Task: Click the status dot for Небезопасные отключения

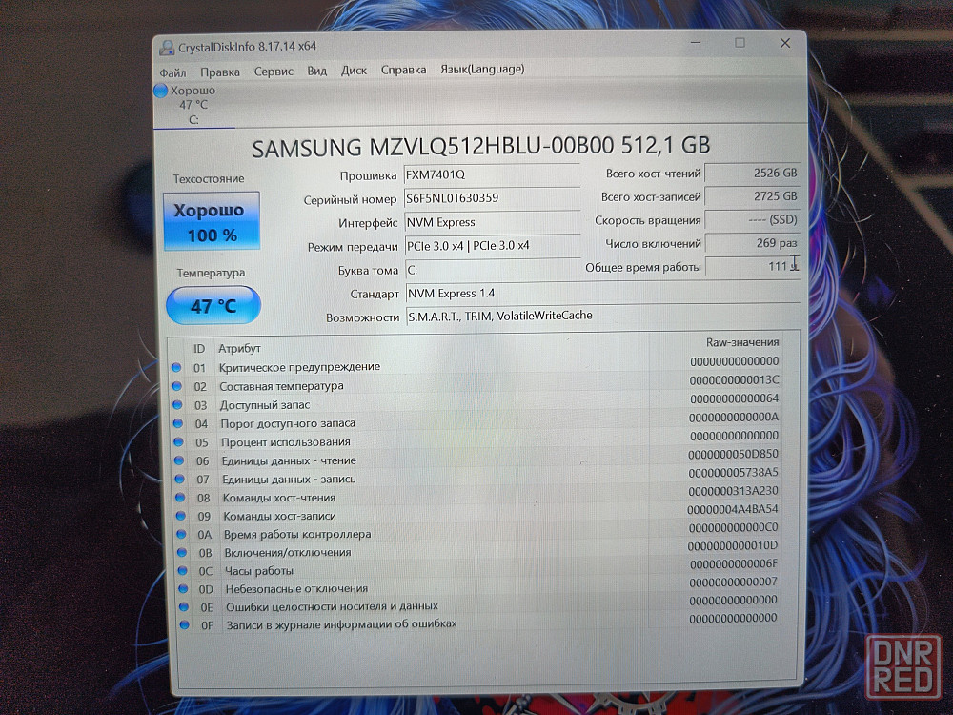Action: pos(184,588)
